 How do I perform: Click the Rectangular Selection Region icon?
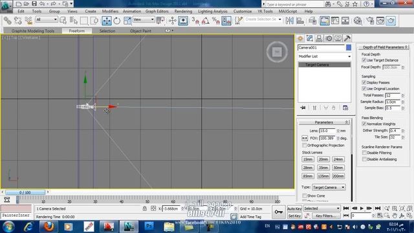(x=84, y=21)
